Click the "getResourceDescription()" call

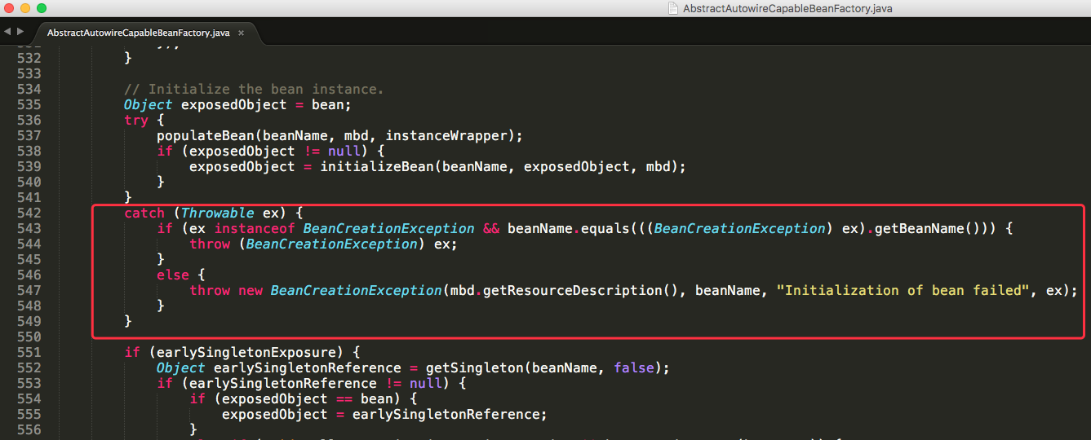point(581,290)
